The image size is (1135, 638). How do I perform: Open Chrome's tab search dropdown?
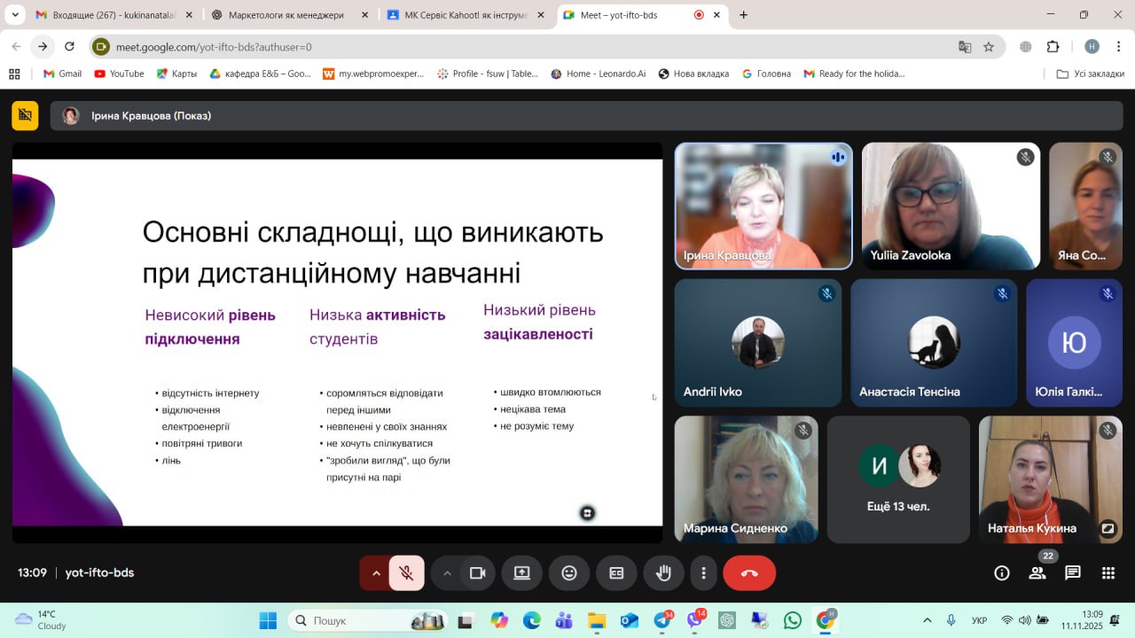click(15, 15)
